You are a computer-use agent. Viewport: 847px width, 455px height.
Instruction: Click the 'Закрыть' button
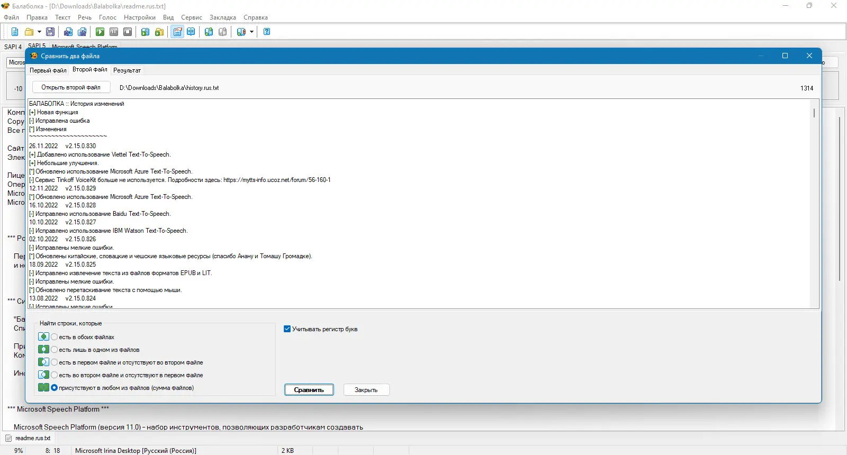366,390
